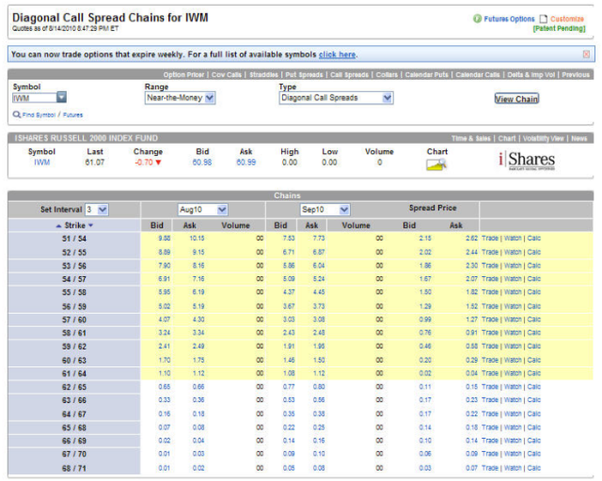Click Sep10 ask 4.45 in 55 / 58 row
This screenshot has width=602, height=481.
click(x=319, y=292)
